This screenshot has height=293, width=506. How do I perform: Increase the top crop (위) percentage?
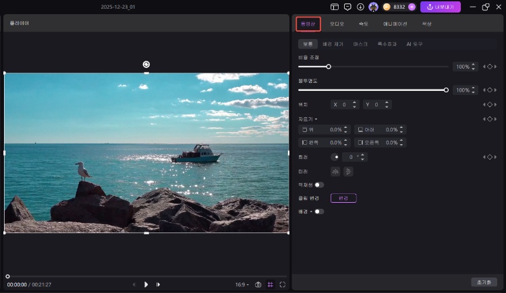345,128
